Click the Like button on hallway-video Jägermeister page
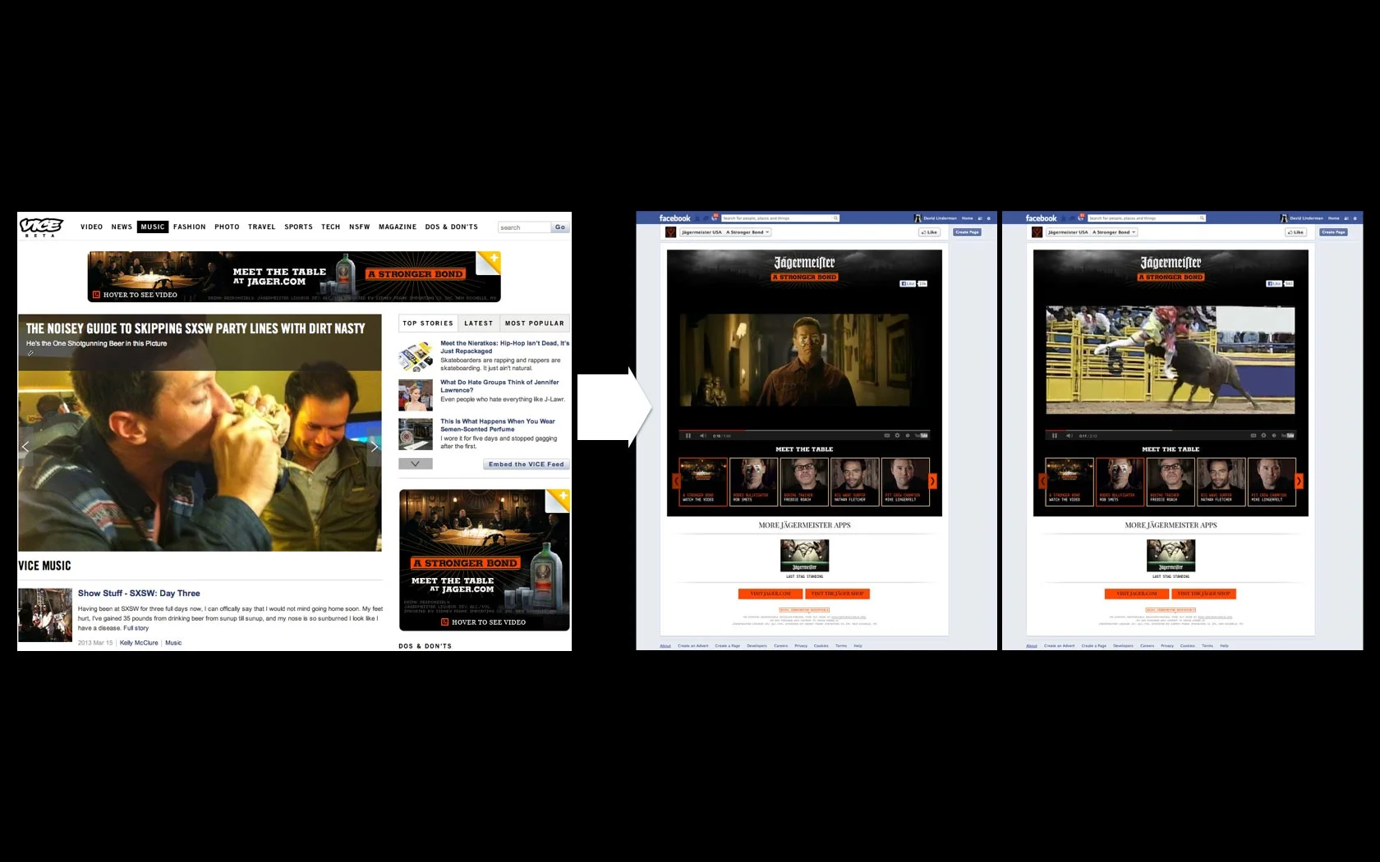This screenshot has height=862, width=1380. tap(929, 232)
